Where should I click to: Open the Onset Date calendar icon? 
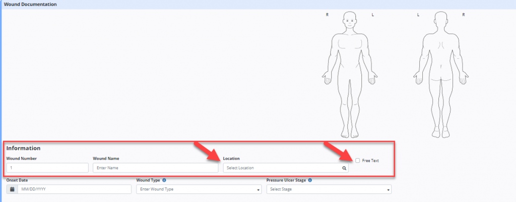pyautogui.click(x=12, y=189)
